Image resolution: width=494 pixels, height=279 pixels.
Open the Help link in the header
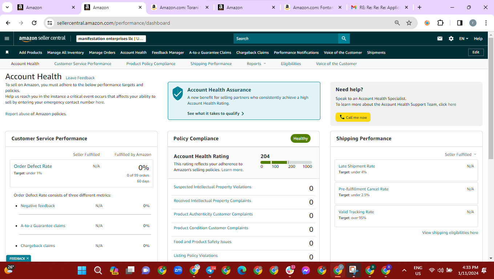478,39
